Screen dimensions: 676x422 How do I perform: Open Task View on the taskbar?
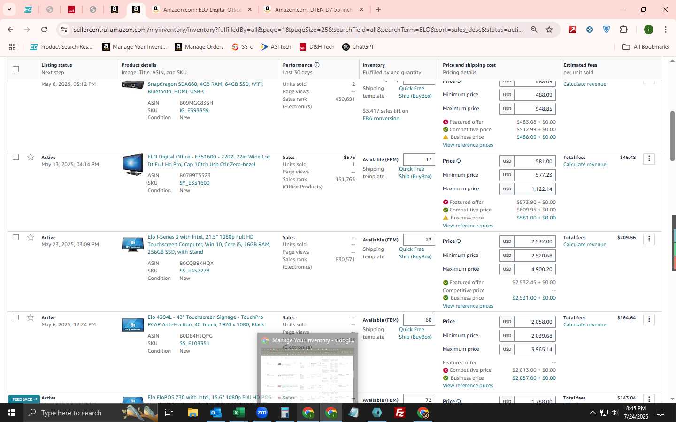pos(169,413)
